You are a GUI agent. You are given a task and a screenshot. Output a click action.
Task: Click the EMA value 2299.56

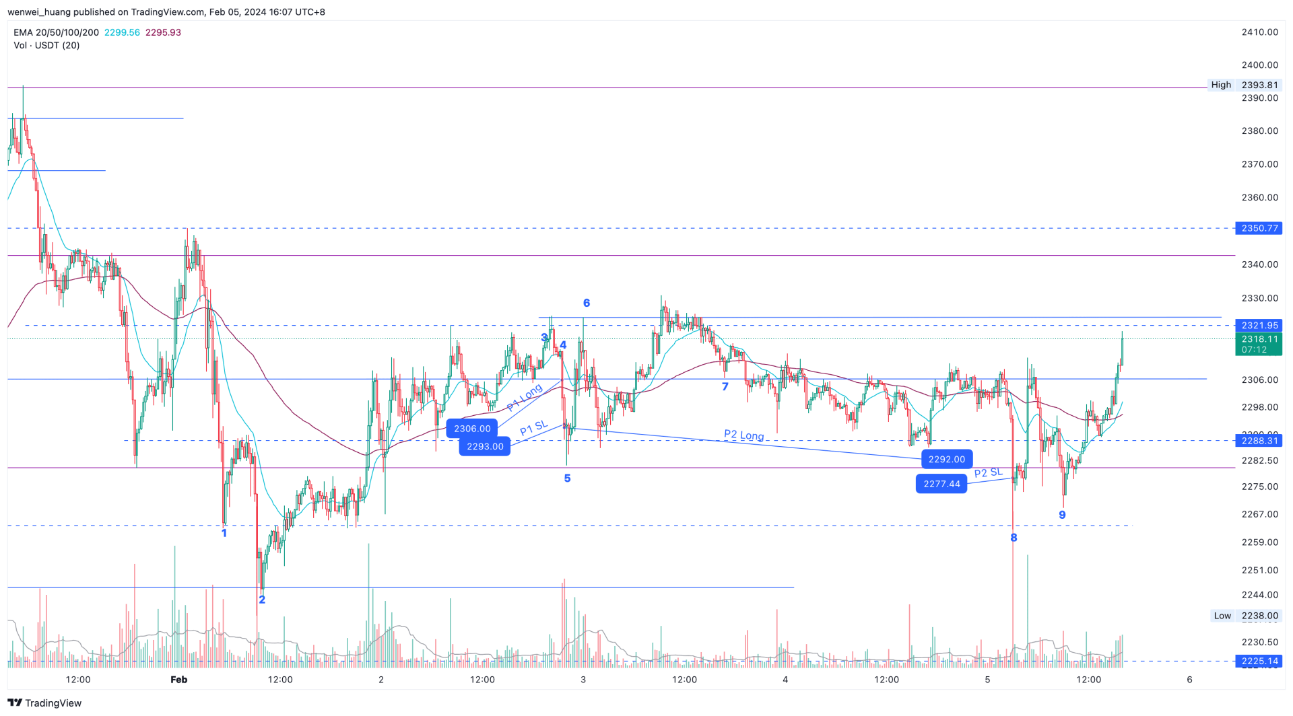pos(122,32)
